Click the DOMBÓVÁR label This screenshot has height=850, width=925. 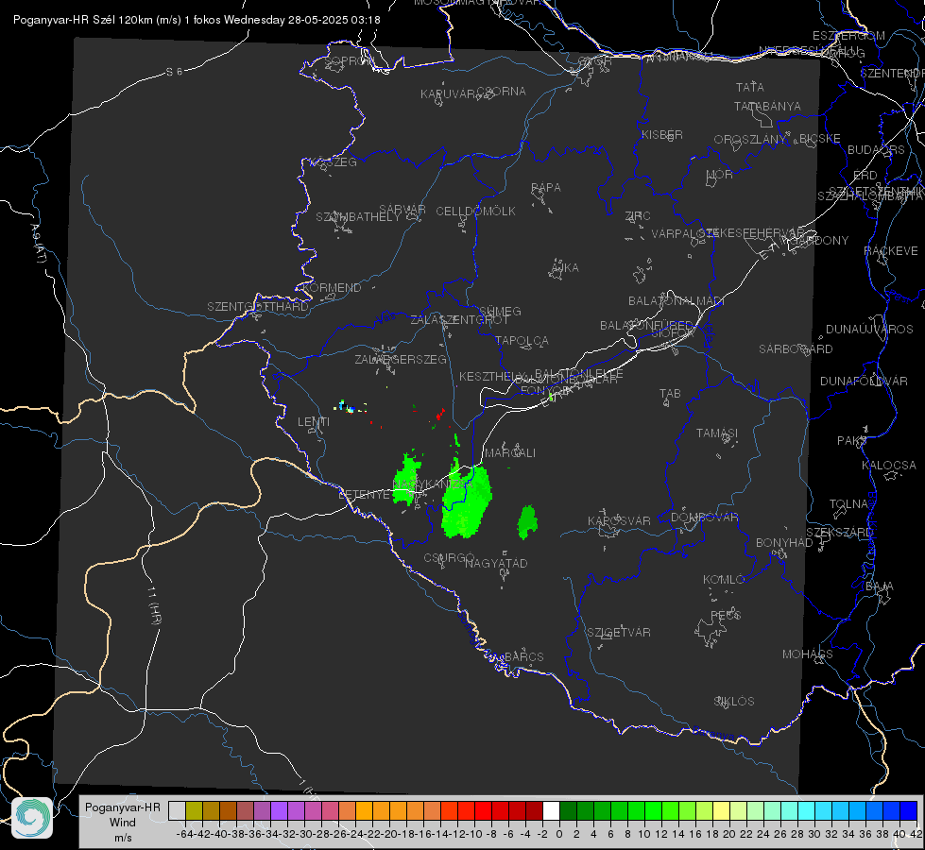(x=704, y=518)
